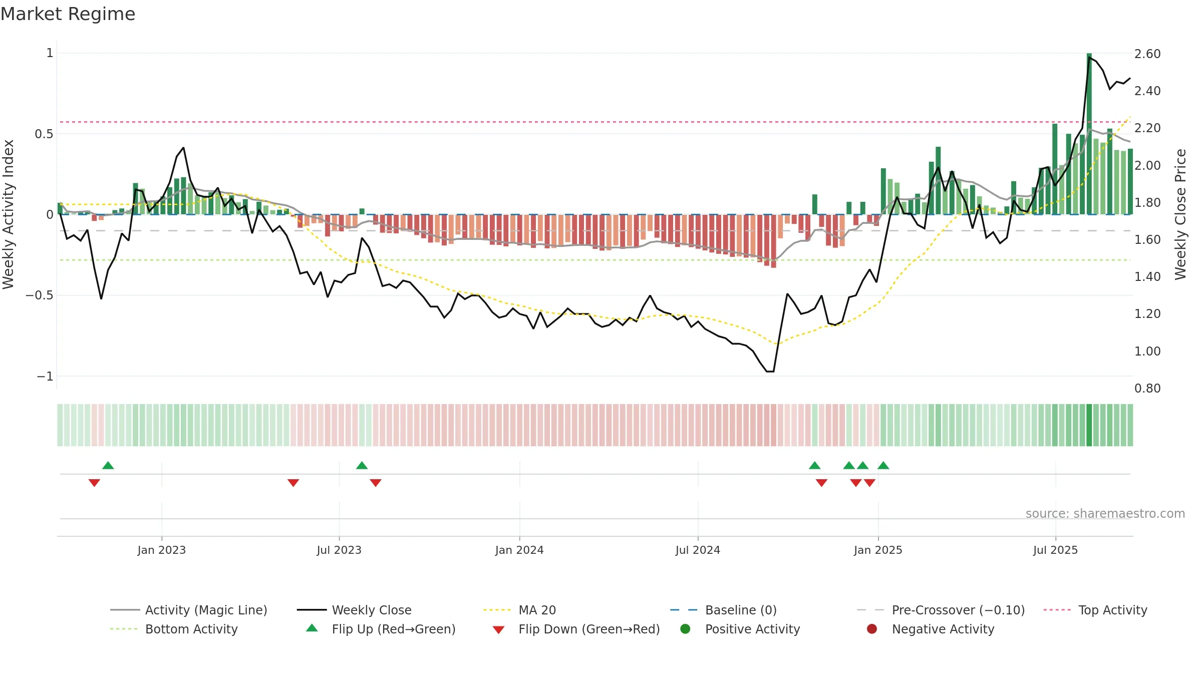Click the Jan 2025 x-axis label
The width and height of the screenshot is (1202, 676).
click(x=878, y=550)
